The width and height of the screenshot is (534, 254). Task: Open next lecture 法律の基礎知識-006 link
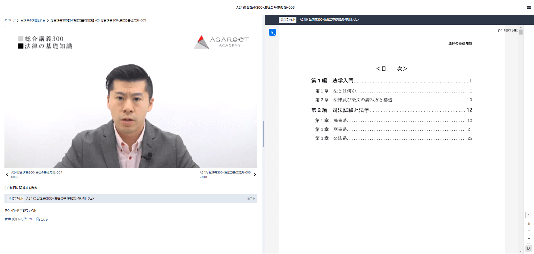(225, 173)
